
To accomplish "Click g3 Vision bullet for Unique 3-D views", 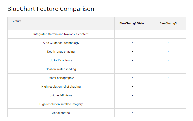I will coord(132,95).
